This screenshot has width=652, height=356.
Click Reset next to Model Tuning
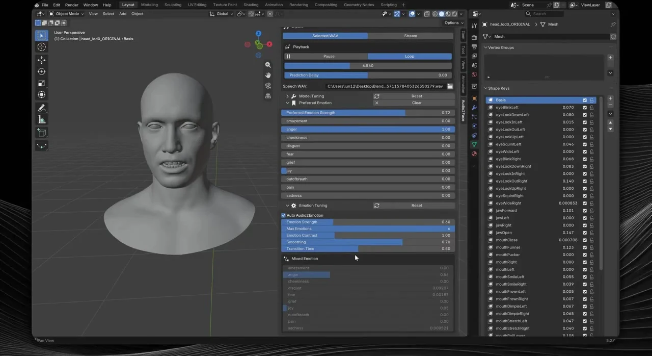tap(414, 96)
